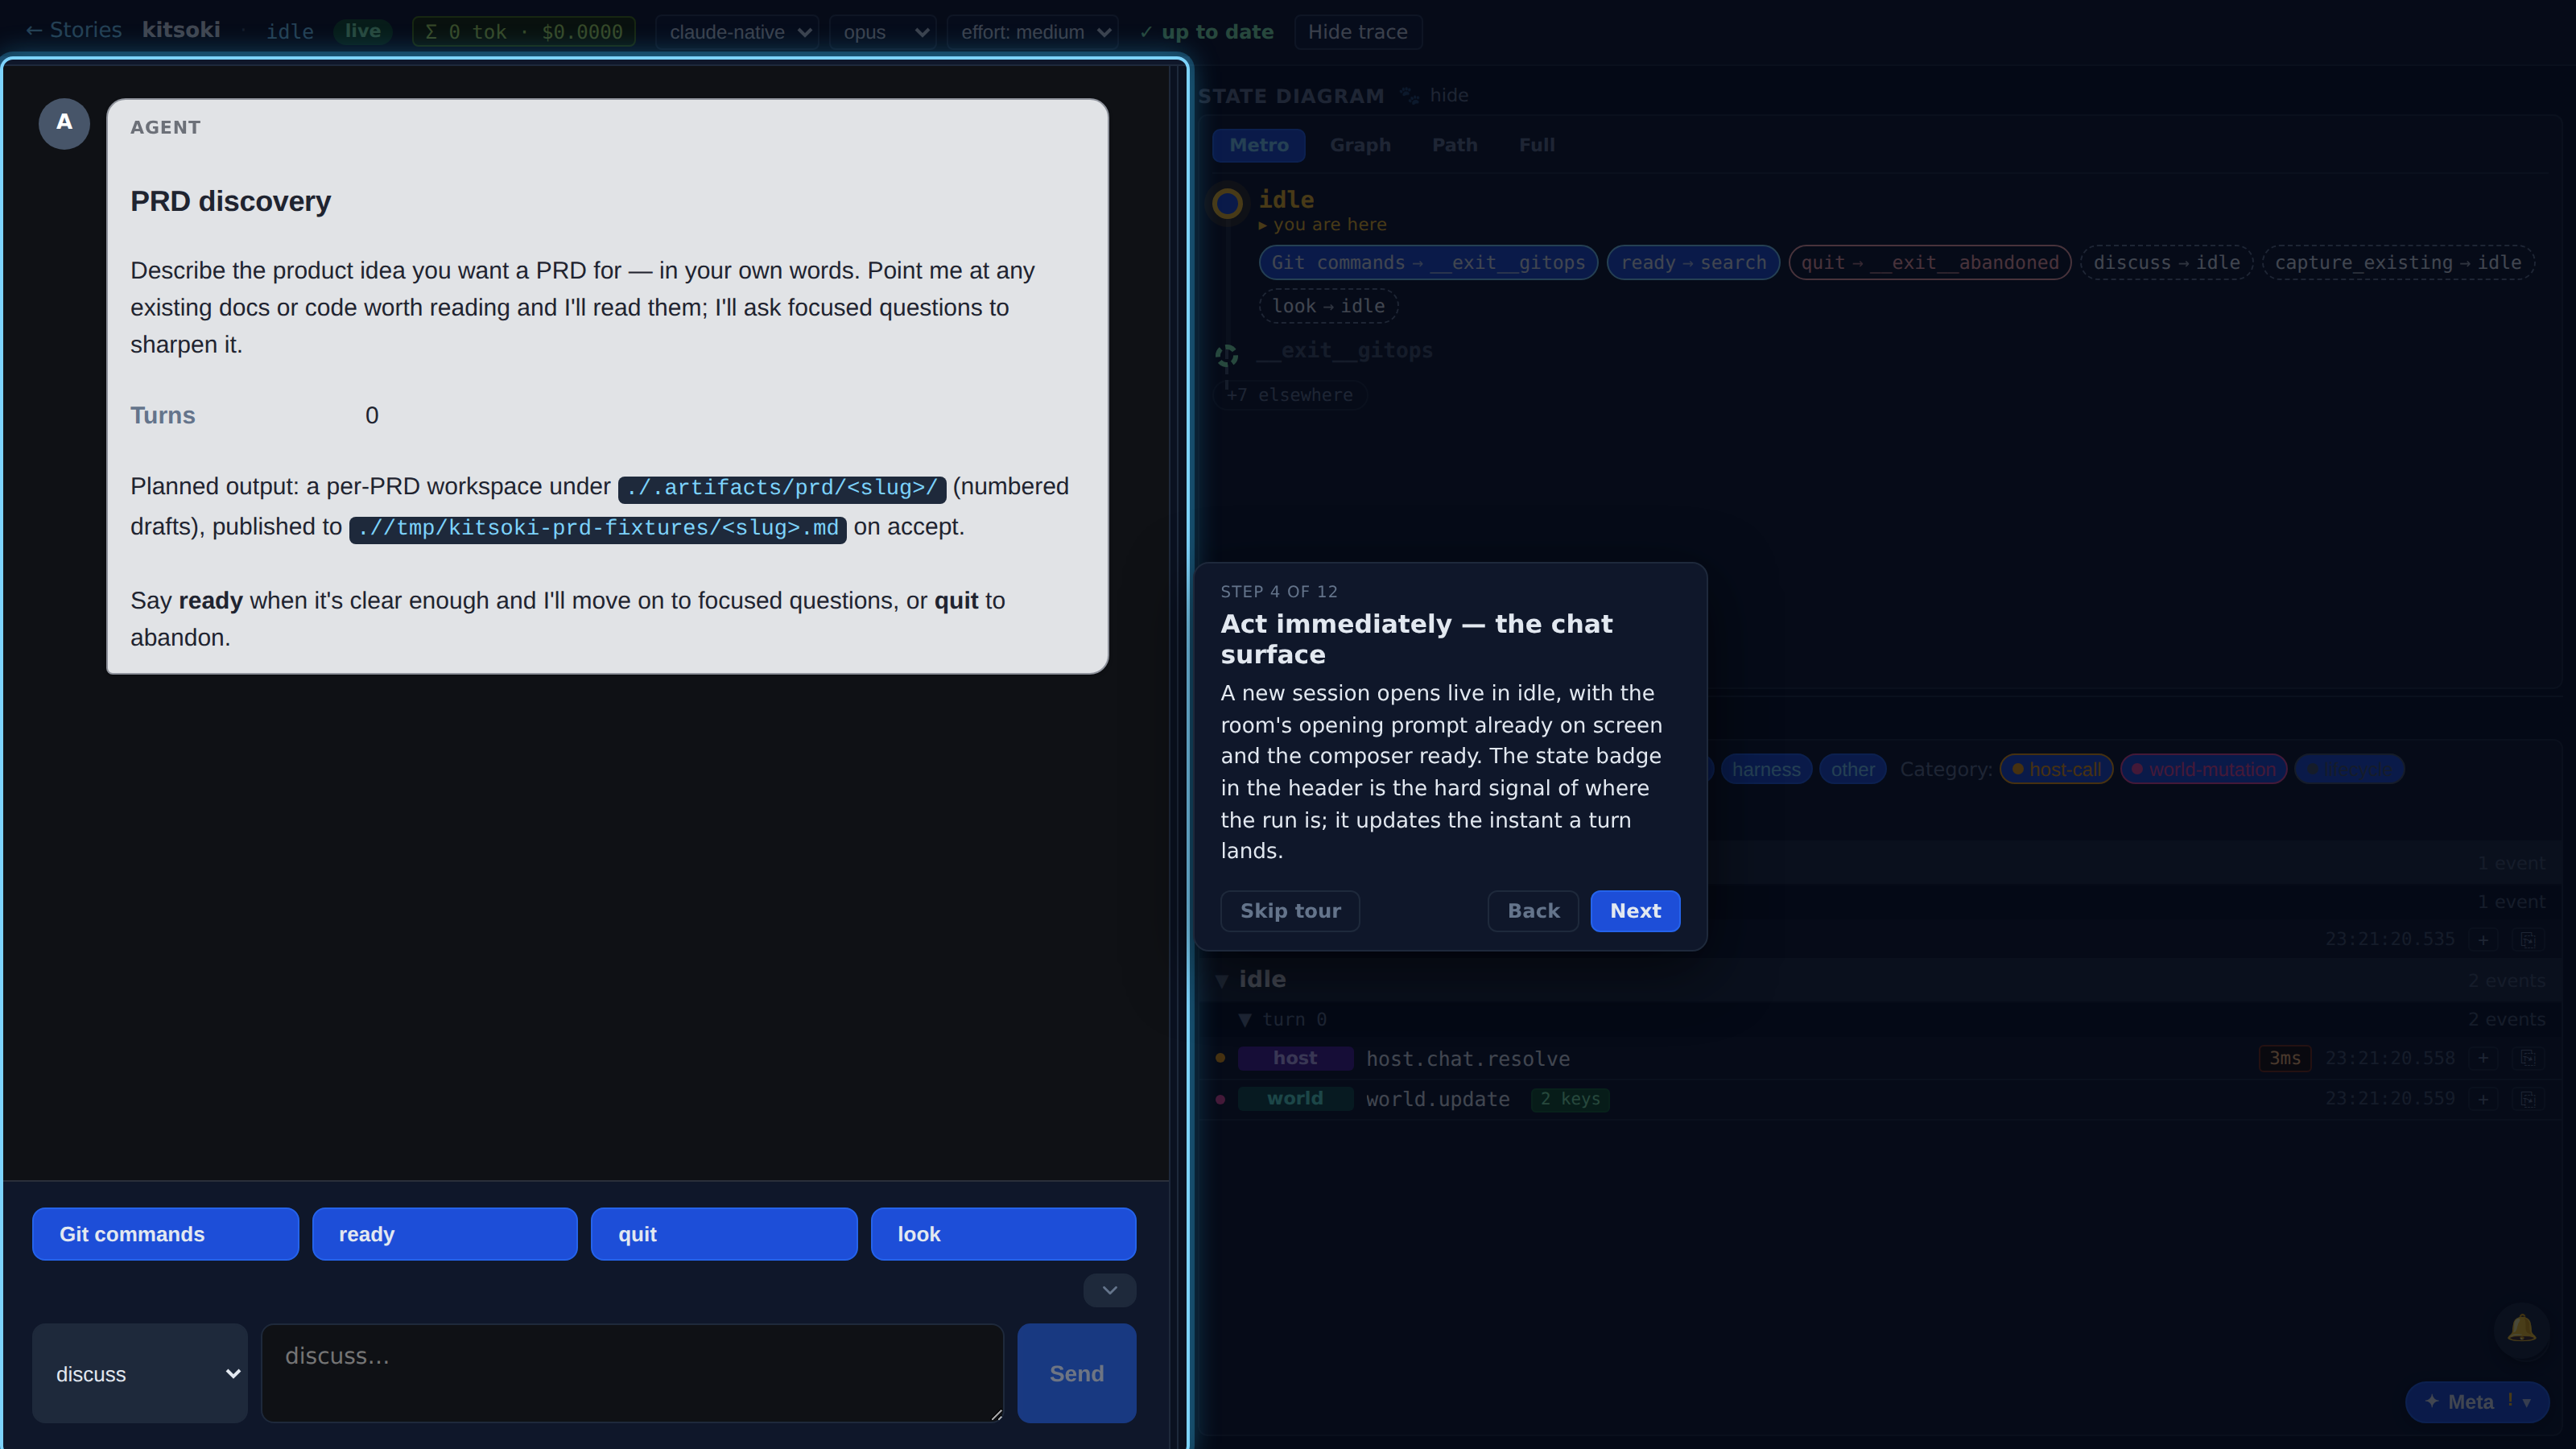Switch to the Graph diagram tab
This screenshot has height=1449, width=2576.
(1360, 145)
